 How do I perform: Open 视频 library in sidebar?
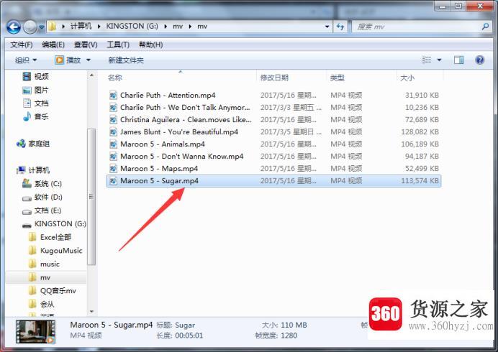[35, 76]
